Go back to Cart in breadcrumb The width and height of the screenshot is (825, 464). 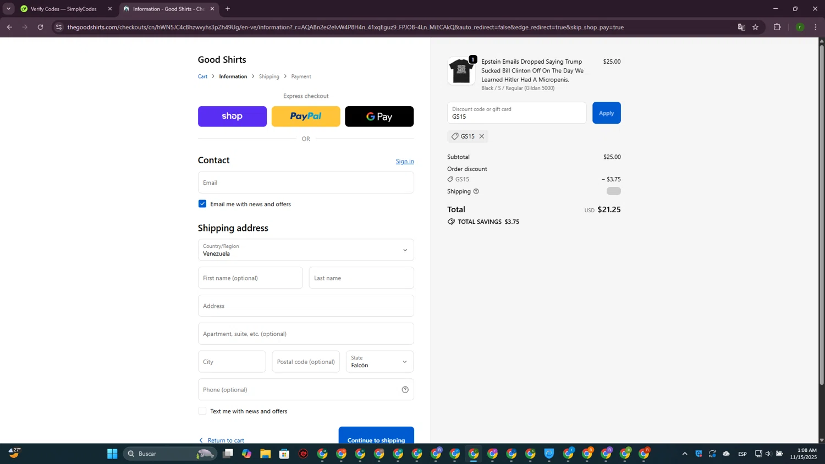pyautogui.click(x=202, y=76)
